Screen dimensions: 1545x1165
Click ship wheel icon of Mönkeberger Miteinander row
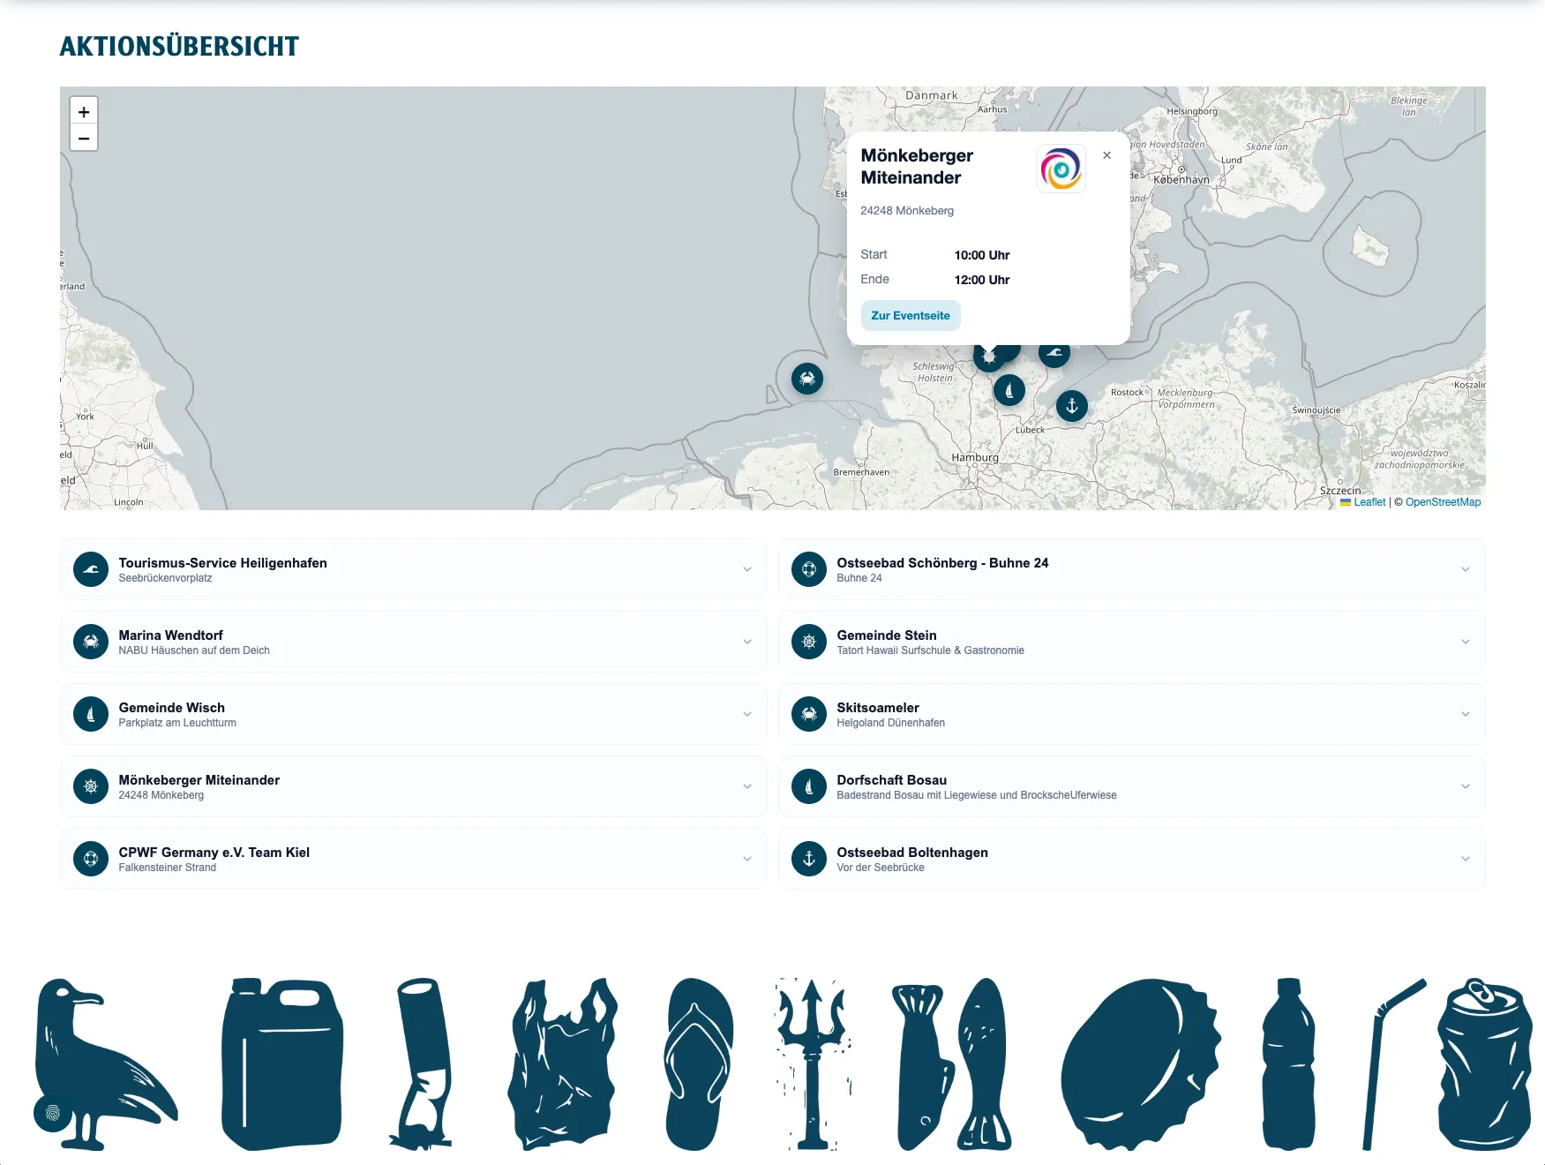tap(91, 786)
